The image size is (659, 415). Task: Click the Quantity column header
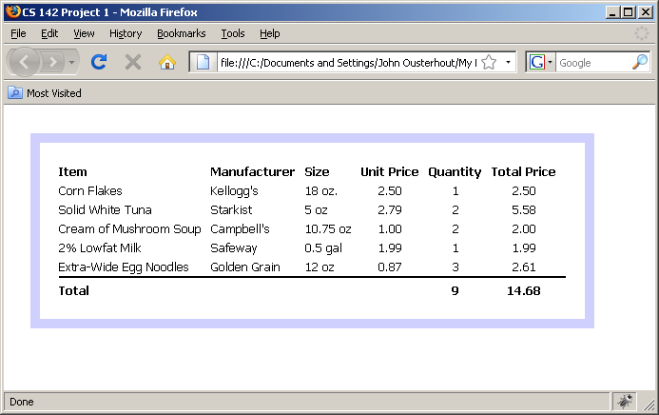tap(455, 172)
